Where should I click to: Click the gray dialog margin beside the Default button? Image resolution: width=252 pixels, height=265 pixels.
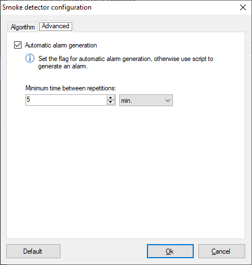click(x=103, y=251)
